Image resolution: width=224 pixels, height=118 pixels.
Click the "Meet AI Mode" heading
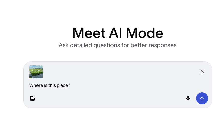pos(118,33)
